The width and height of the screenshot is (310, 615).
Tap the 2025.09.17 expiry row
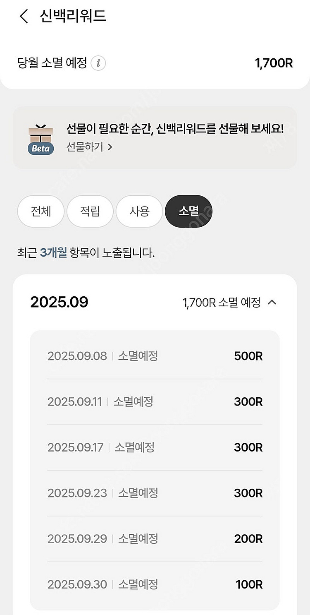coord(155,447)
